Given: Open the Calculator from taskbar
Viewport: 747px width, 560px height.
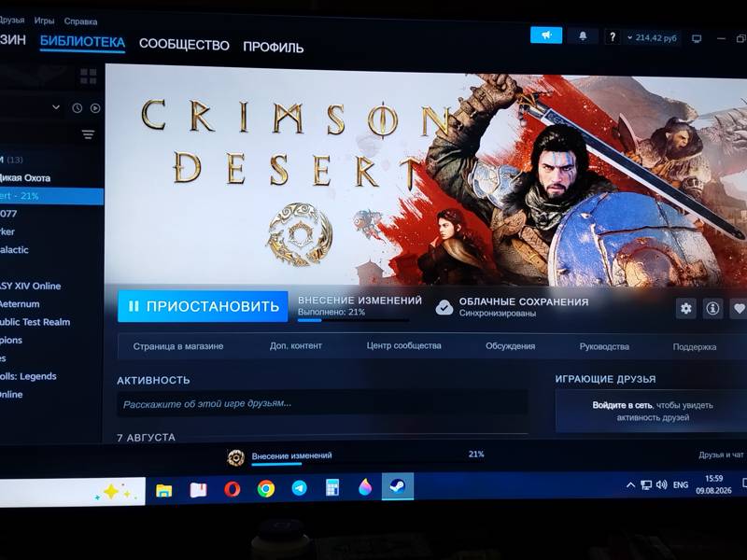Looking at the screenshot, I should click(x=332, y=487).
